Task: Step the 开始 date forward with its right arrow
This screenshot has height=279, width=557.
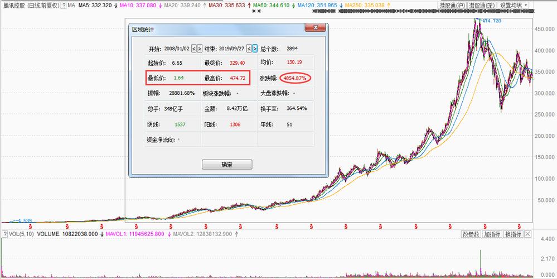Action: (199, 49)
